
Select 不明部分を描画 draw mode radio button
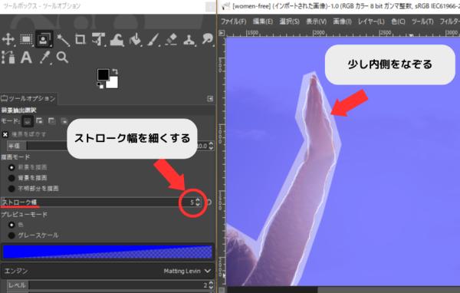click(x=11, y=189)
